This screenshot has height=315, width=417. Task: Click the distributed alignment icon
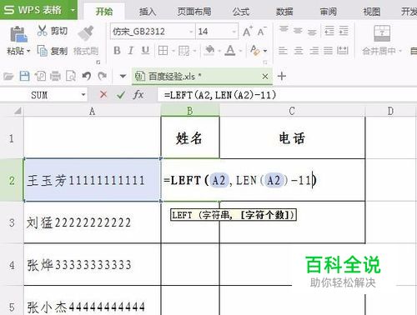(x=343, y=51)
